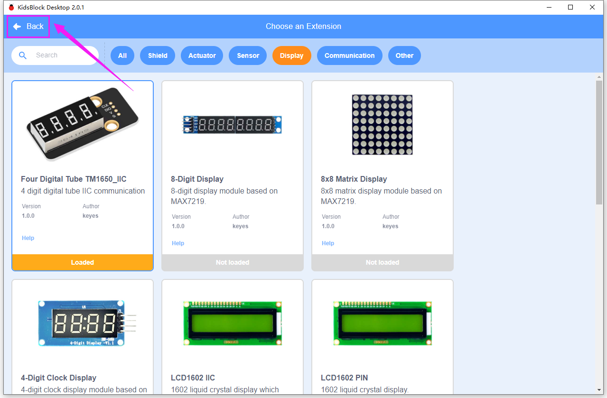Image resolution: width=607 pixels, height=398 pixels.
Task: Click the scrollbar up arrow
Action: [599, 77]
